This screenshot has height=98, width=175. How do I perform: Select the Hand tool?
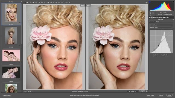pos(27,2)
